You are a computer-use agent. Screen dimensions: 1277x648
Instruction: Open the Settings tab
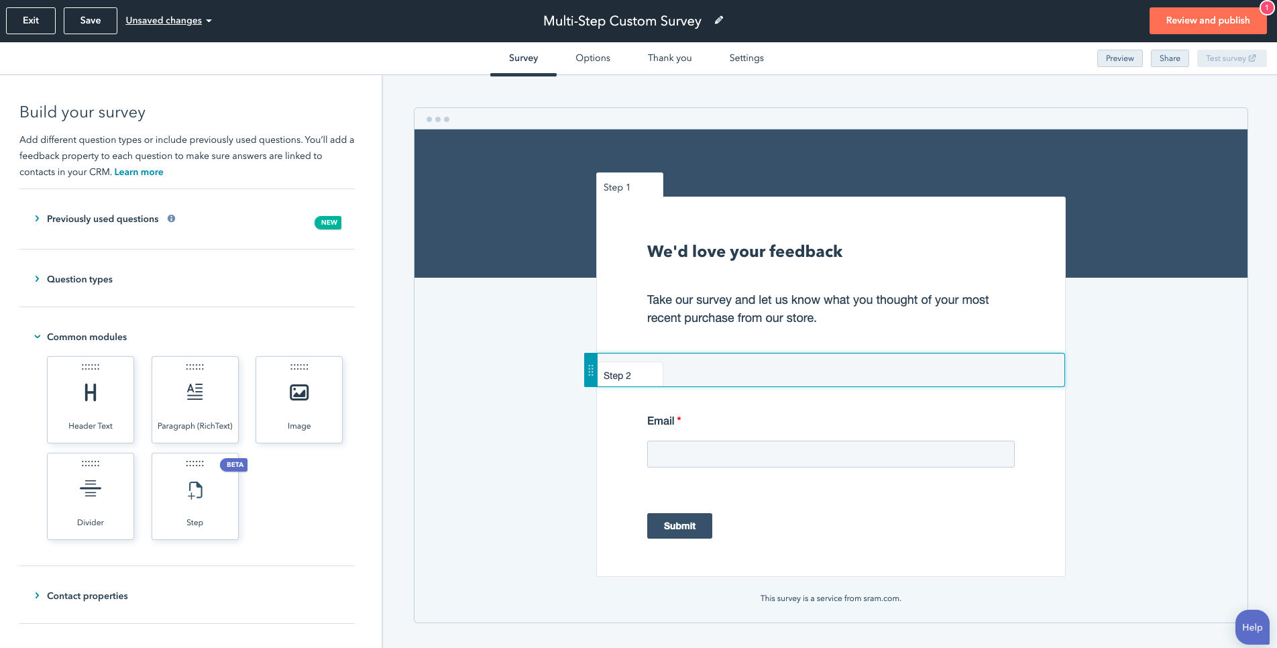[746, 58]
